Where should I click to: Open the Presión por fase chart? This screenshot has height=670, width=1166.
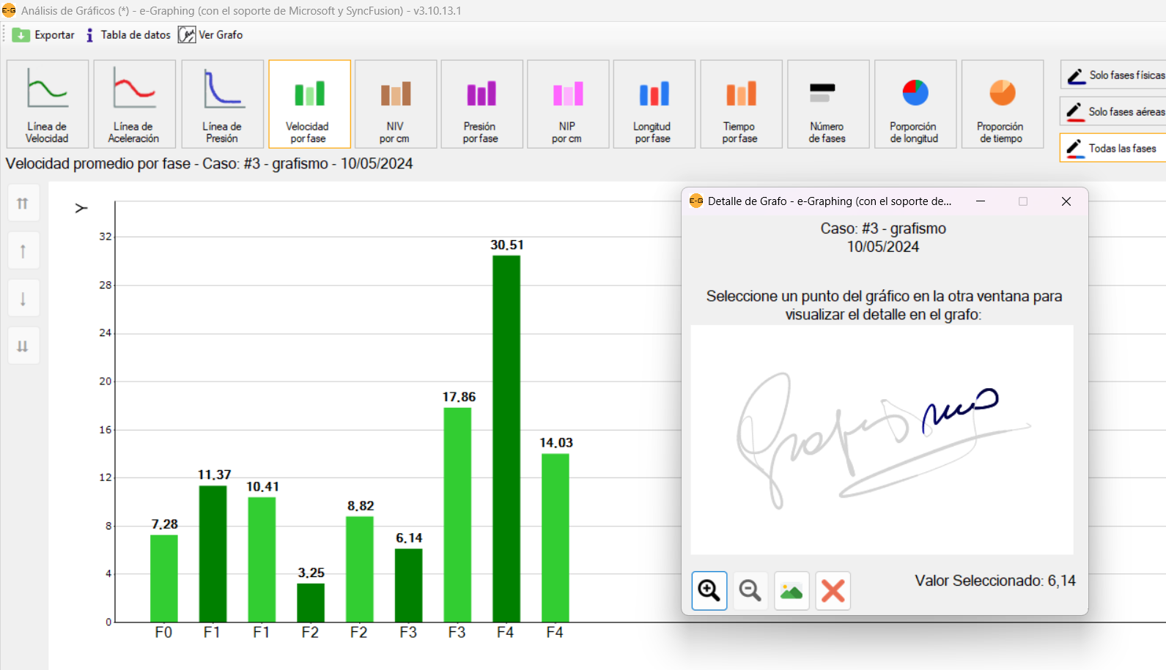pos(481,104)
